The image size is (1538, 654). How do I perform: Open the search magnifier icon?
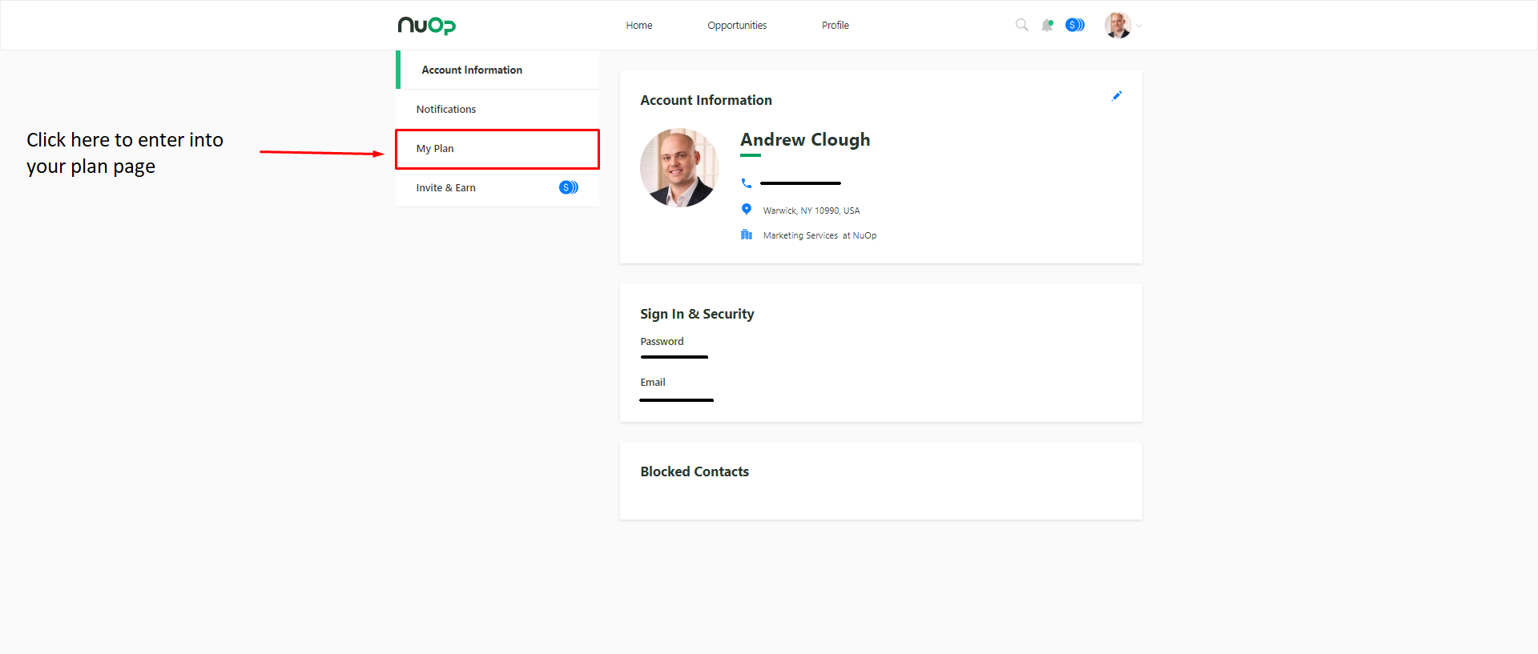(x=1021, y=25)
